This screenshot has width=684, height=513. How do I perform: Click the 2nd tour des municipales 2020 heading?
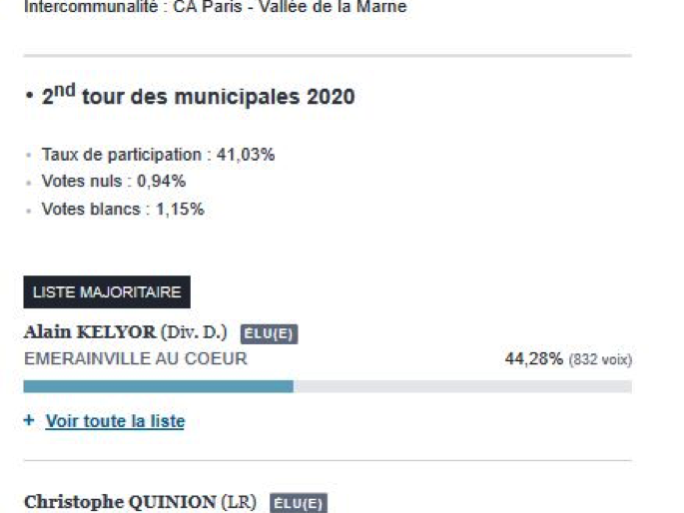[x=198, y=96]
